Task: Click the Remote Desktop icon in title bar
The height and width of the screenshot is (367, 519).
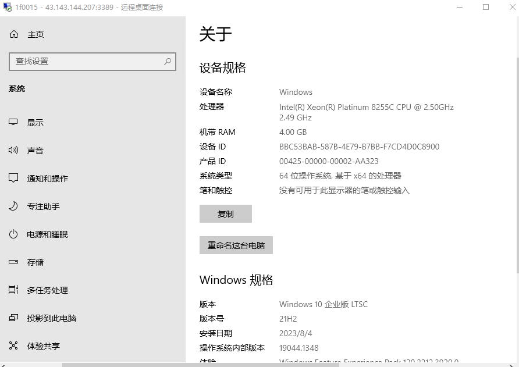Action: coord(6,7)
